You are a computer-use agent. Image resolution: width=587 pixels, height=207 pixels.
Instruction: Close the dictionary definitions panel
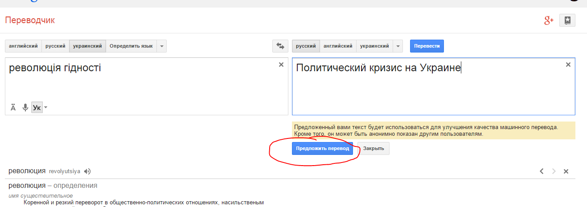click(566, 171)
